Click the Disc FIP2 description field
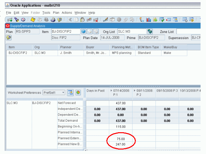206x154 pixels. tap(66, 38)
